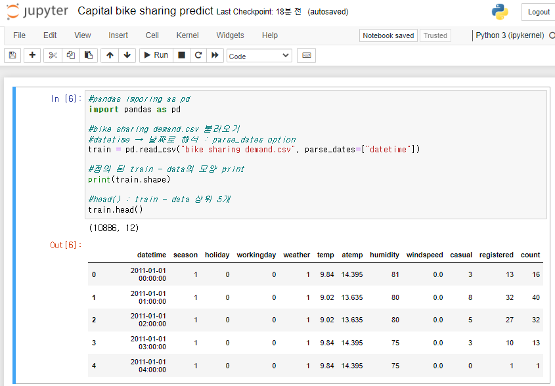Insert a cell below with plus icon
555x386 pixels.
pyautogui.click(x=32, y=55)
